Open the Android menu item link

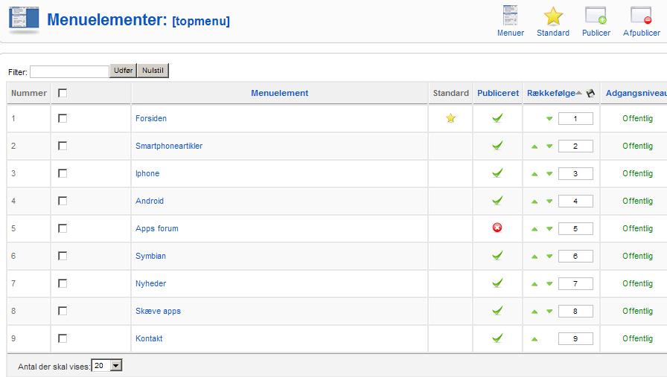(150, 201)
